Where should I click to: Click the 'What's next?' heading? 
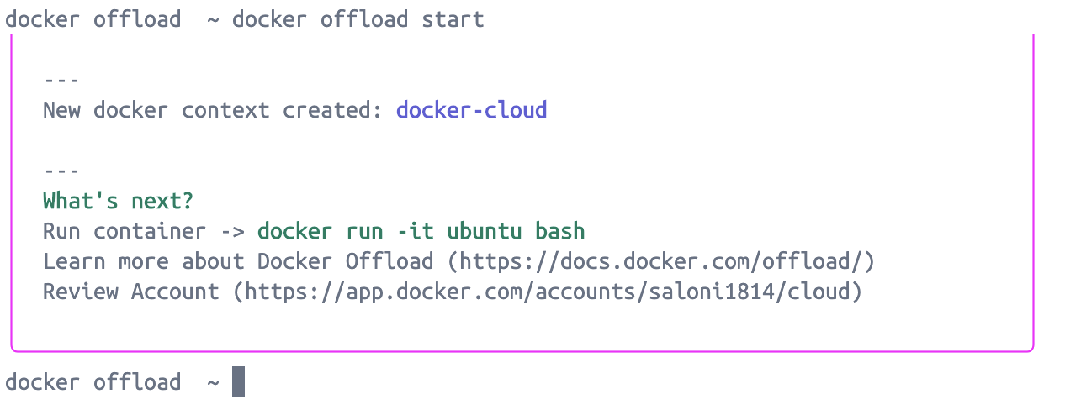[119, 201]
